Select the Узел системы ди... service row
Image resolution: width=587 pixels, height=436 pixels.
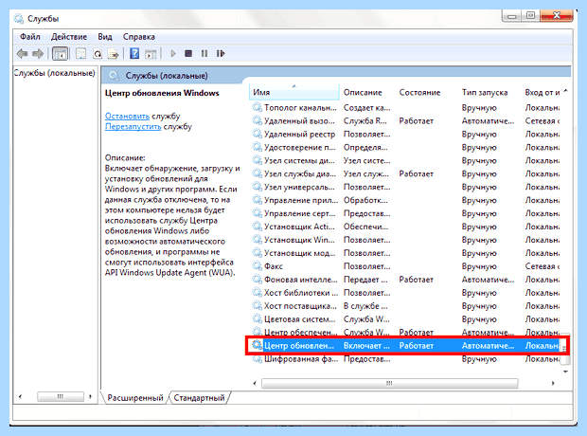pos(406,160)
